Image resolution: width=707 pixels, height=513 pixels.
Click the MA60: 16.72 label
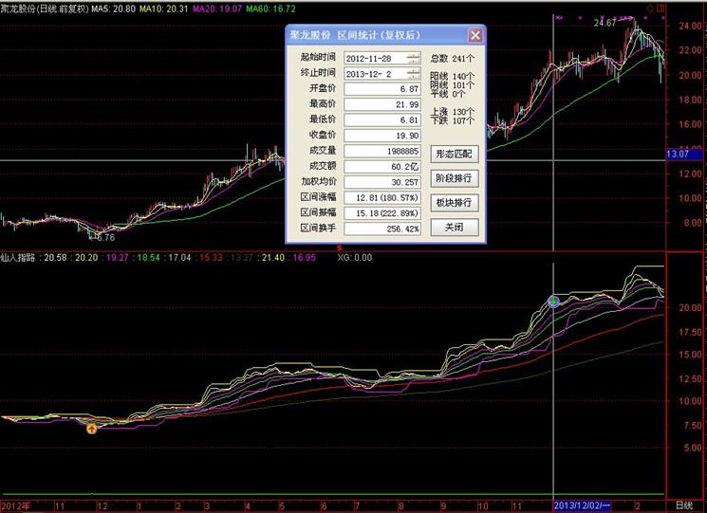(x=271, y=9)
